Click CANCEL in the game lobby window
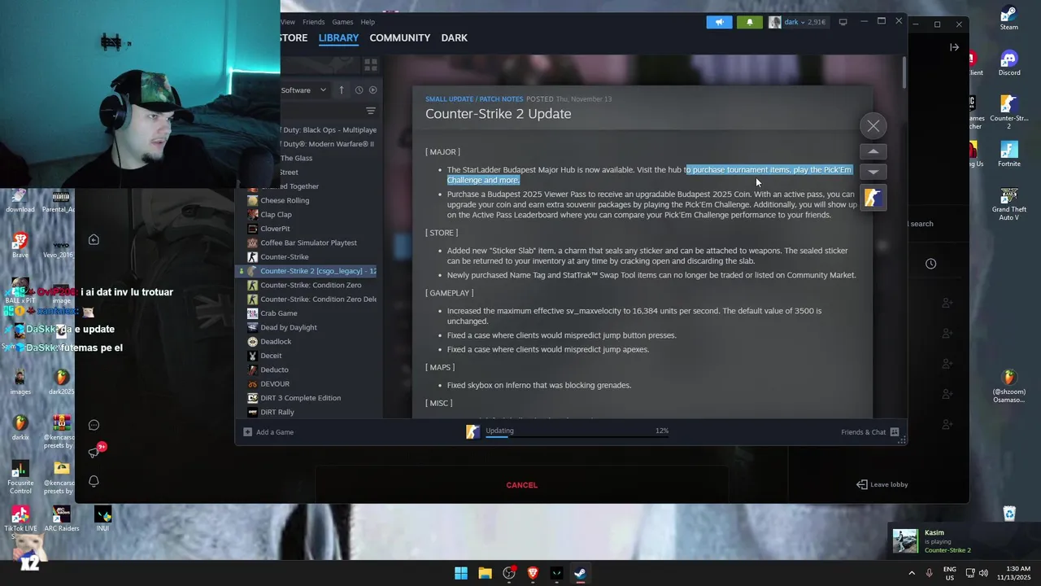Screen dimensions: 1041x586 point(521,485)
